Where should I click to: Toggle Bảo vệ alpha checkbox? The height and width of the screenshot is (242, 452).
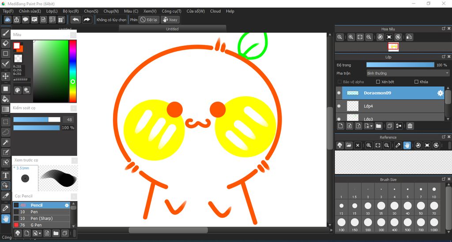(x=339, y=82)
